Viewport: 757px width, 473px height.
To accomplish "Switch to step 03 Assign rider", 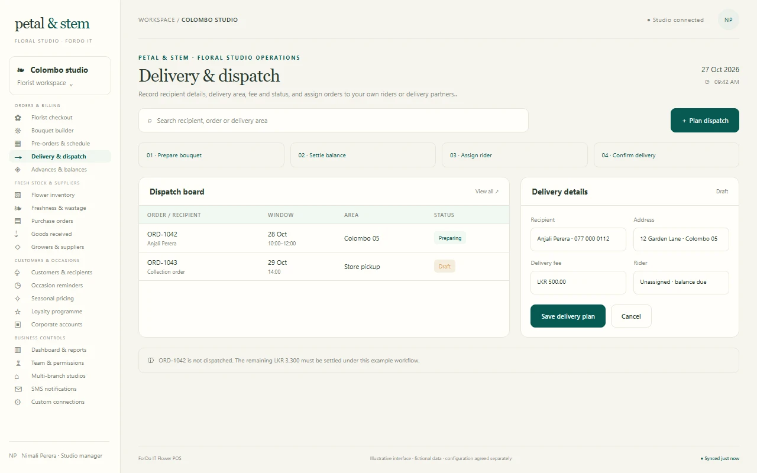I will [x=515, y=155].
